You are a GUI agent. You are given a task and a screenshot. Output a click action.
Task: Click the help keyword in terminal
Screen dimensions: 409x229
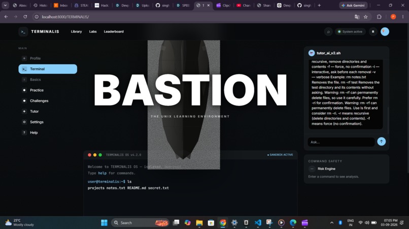pos(103,173)
